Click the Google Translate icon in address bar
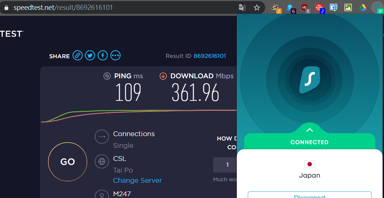This screenshot has width=384, height=198. (x=242, y=8)
